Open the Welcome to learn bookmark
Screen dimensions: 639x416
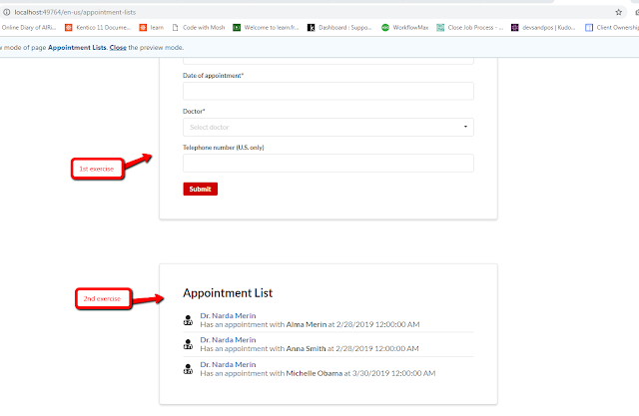(x=266, y=27)
